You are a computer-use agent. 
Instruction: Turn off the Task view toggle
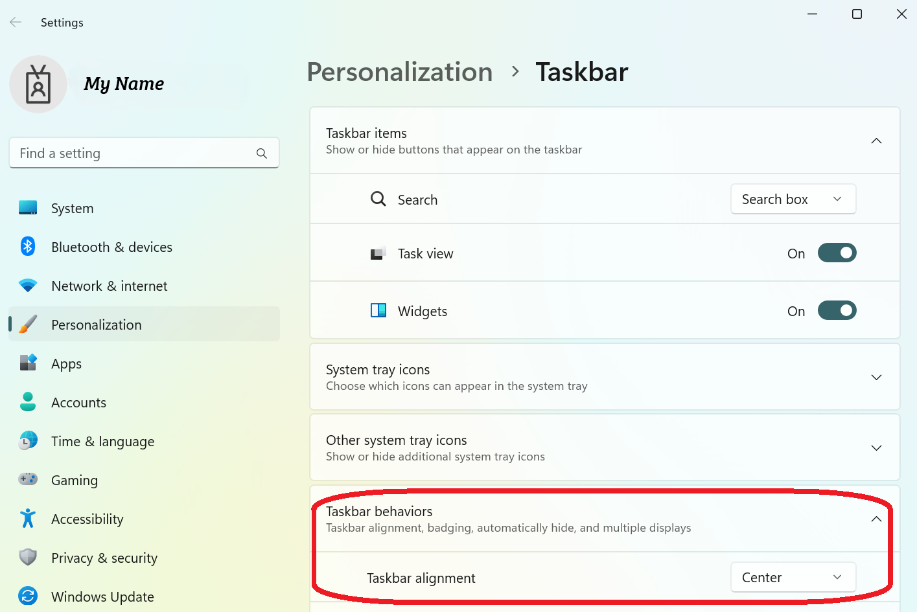coord(837,253)
